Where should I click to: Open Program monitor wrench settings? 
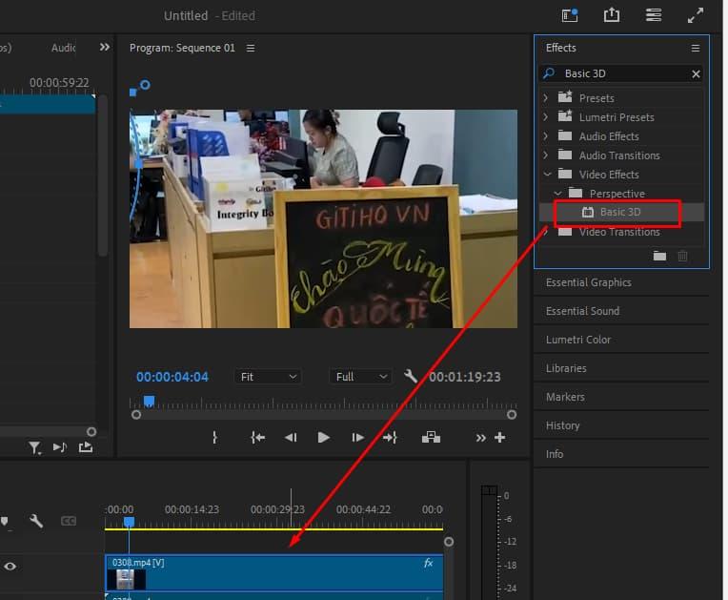click(411, 376)
